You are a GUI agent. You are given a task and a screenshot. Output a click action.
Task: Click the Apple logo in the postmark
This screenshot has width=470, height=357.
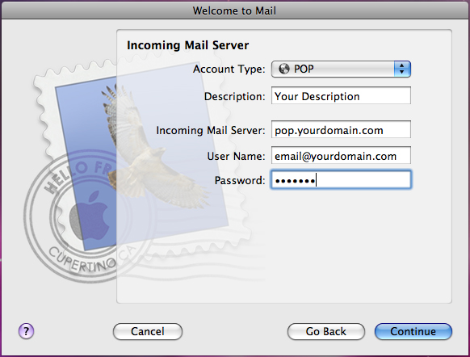pyautogui.click(x=89, y=216)
